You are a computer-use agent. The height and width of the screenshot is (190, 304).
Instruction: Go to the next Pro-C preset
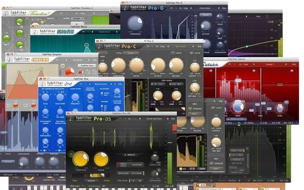click(193, 46)
